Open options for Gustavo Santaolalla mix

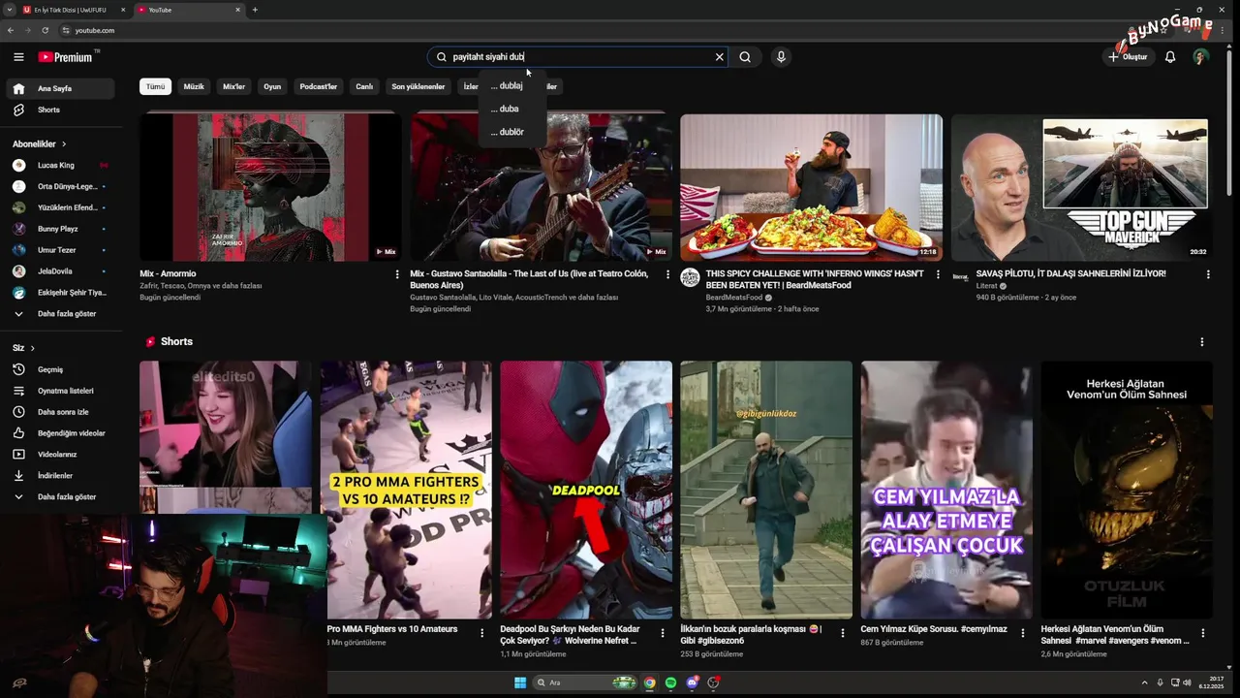click(x=667, y=274)
